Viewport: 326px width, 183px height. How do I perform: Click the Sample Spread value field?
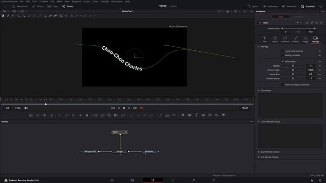pos(311,79)
